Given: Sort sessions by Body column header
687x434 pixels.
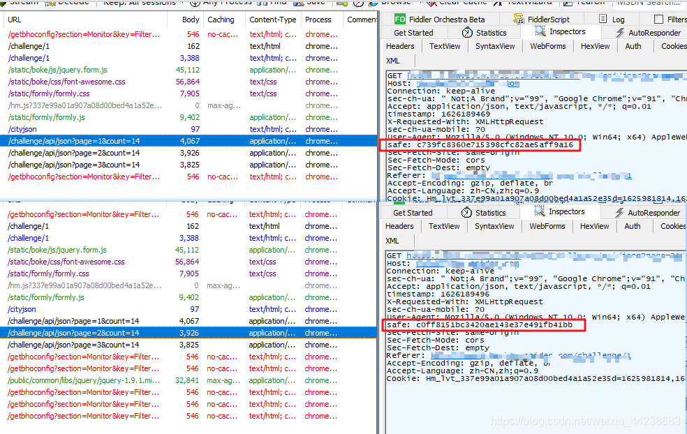Looking at the screenshot, I should [x=190, y=20].
